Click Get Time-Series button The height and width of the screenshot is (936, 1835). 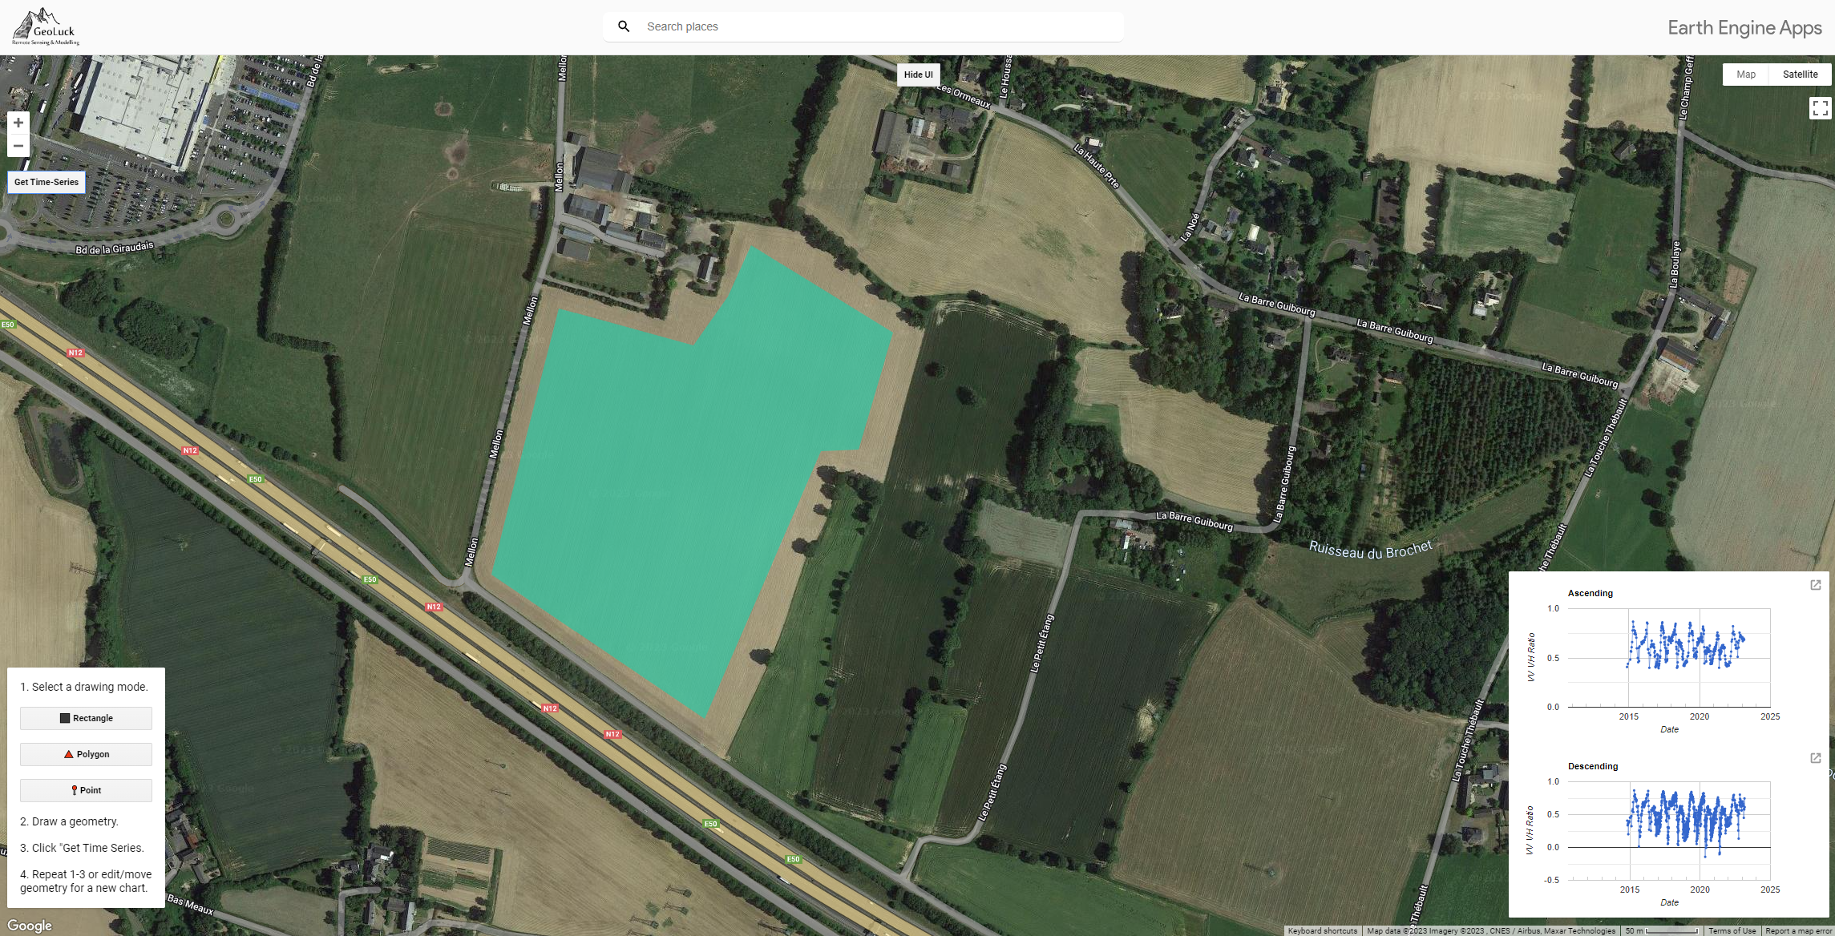(x=46, y=182)
